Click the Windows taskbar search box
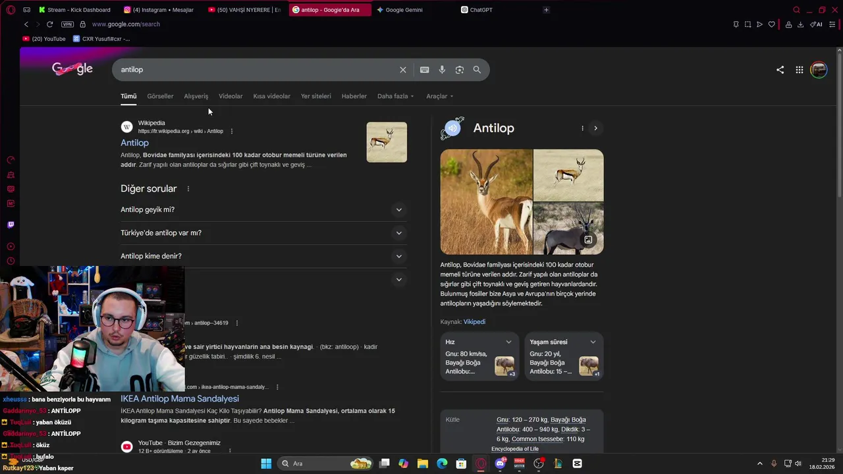The height and width of the screenshot is (474, 843). [326, 463]
